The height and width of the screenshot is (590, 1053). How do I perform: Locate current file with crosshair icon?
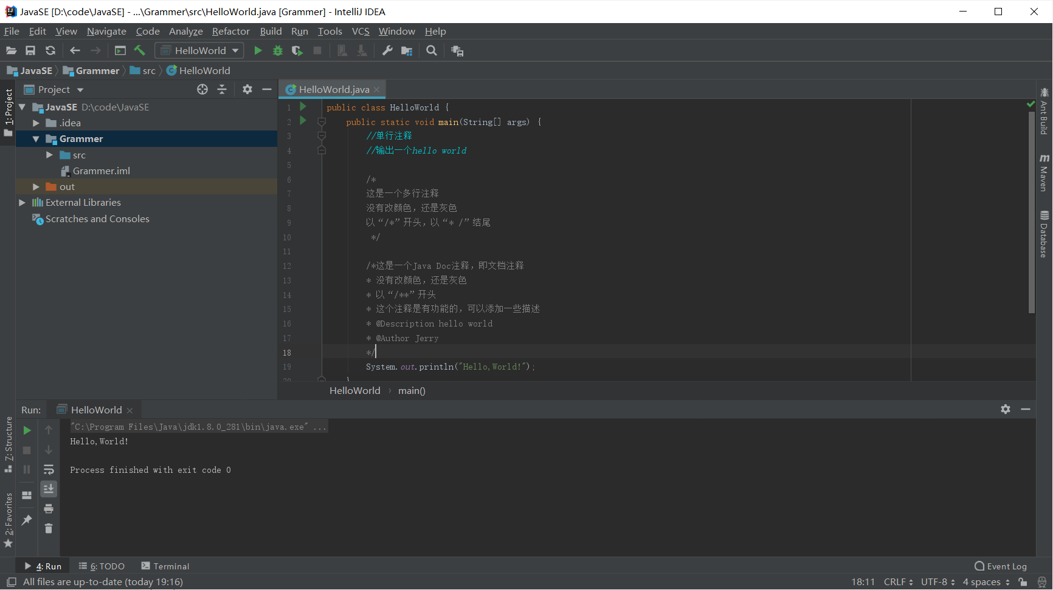[x=202, y=89]
